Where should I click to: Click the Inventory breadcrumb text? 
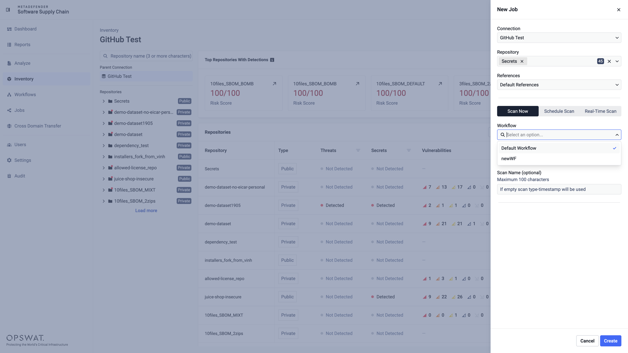pos(109,30)
